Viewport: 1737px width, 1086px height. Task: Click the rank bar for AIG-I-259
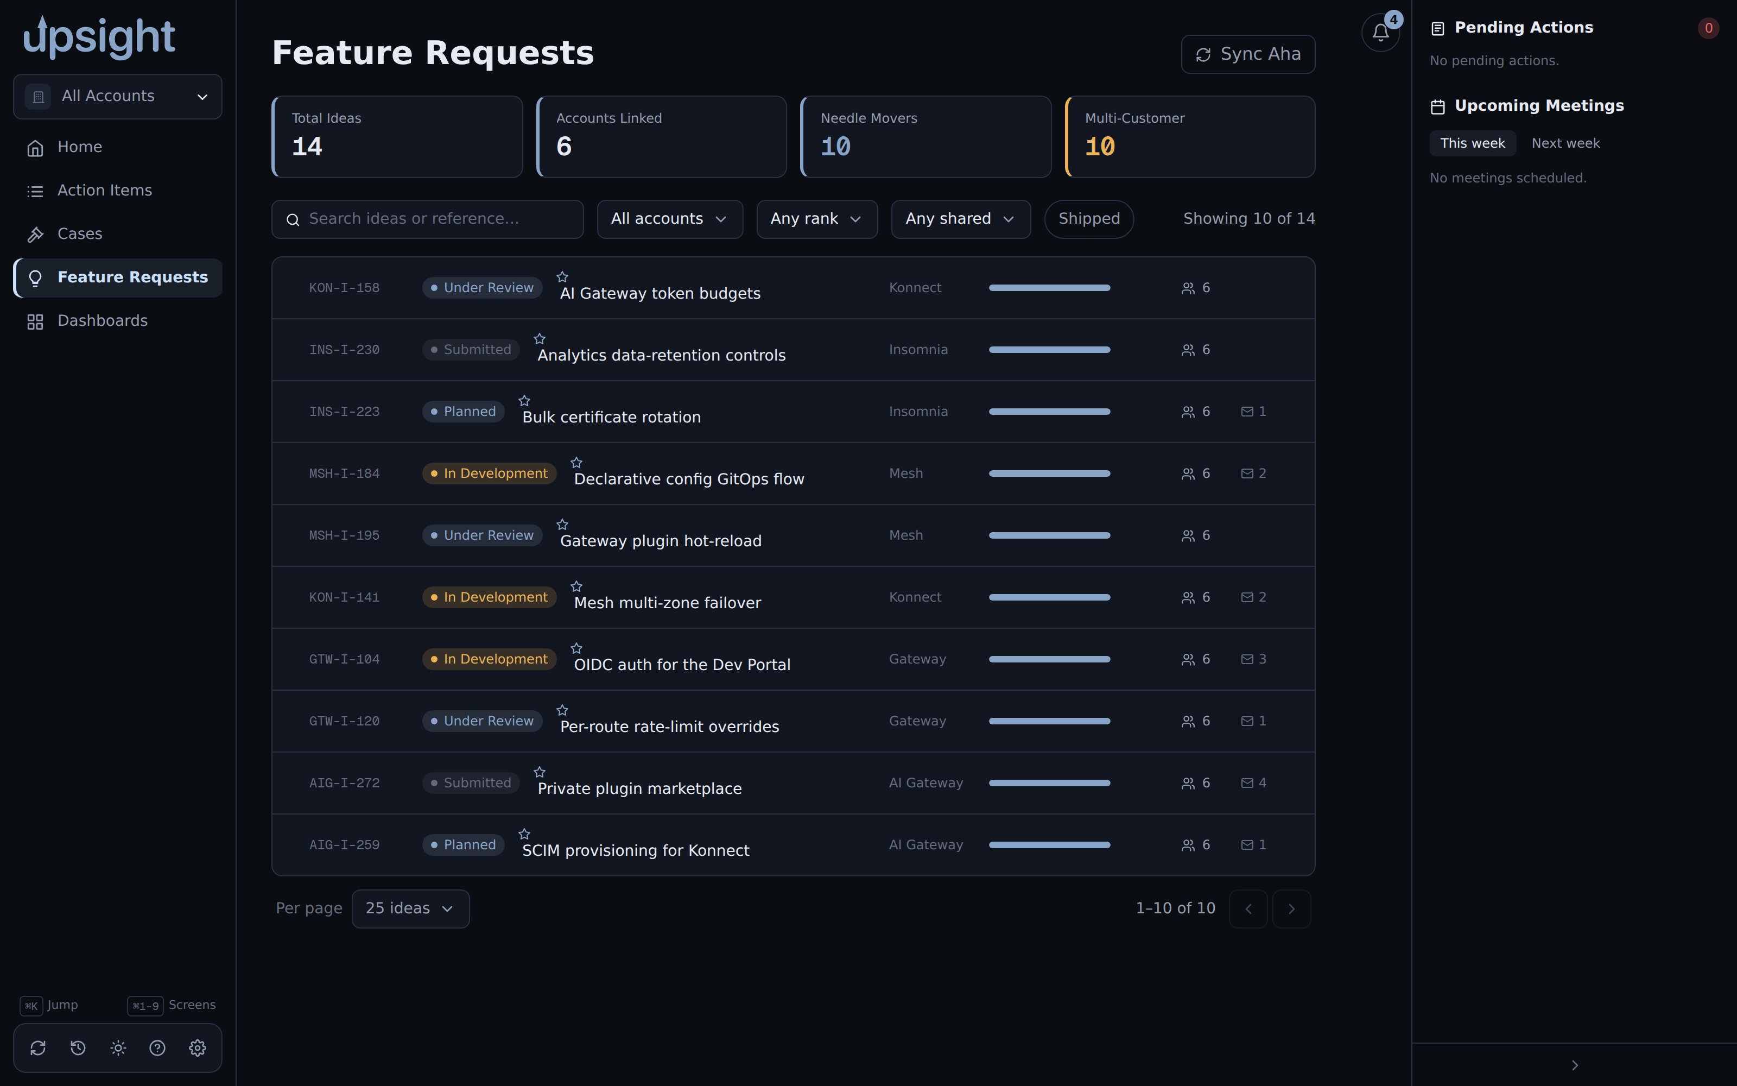click(x=1049, y=845)
